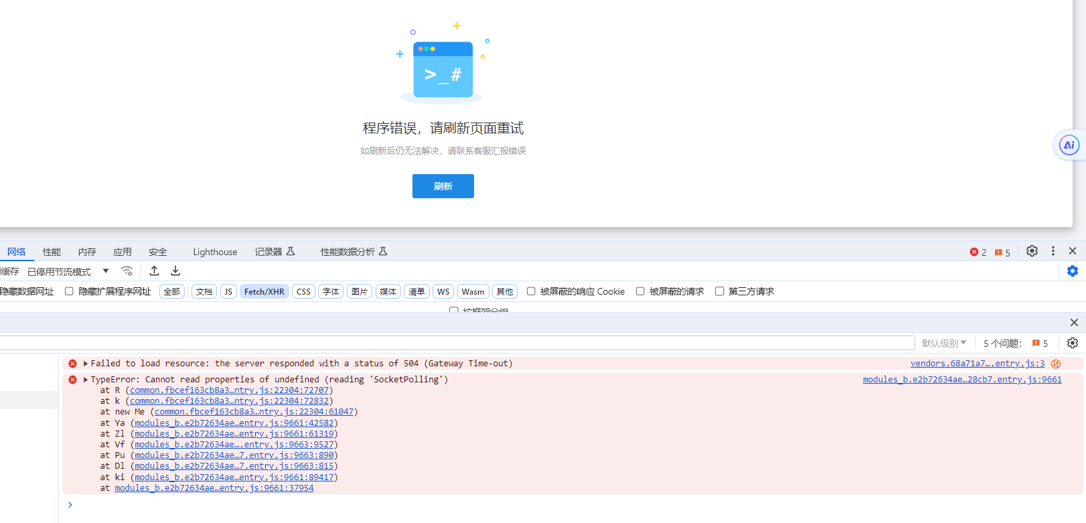Viewport: 1086px width, 523px height.
Task: Collapse the TypeError stack trace
Action: coord(86,380)
